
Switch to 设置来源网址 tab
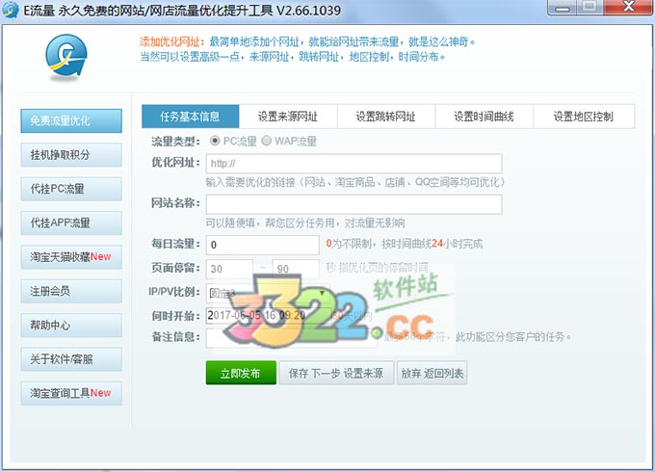click(x=288, y=117)
